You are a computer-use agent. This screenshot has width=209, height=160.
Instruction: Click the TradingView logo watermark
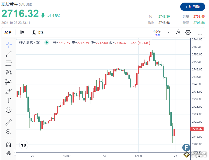(x=23, y=145)
